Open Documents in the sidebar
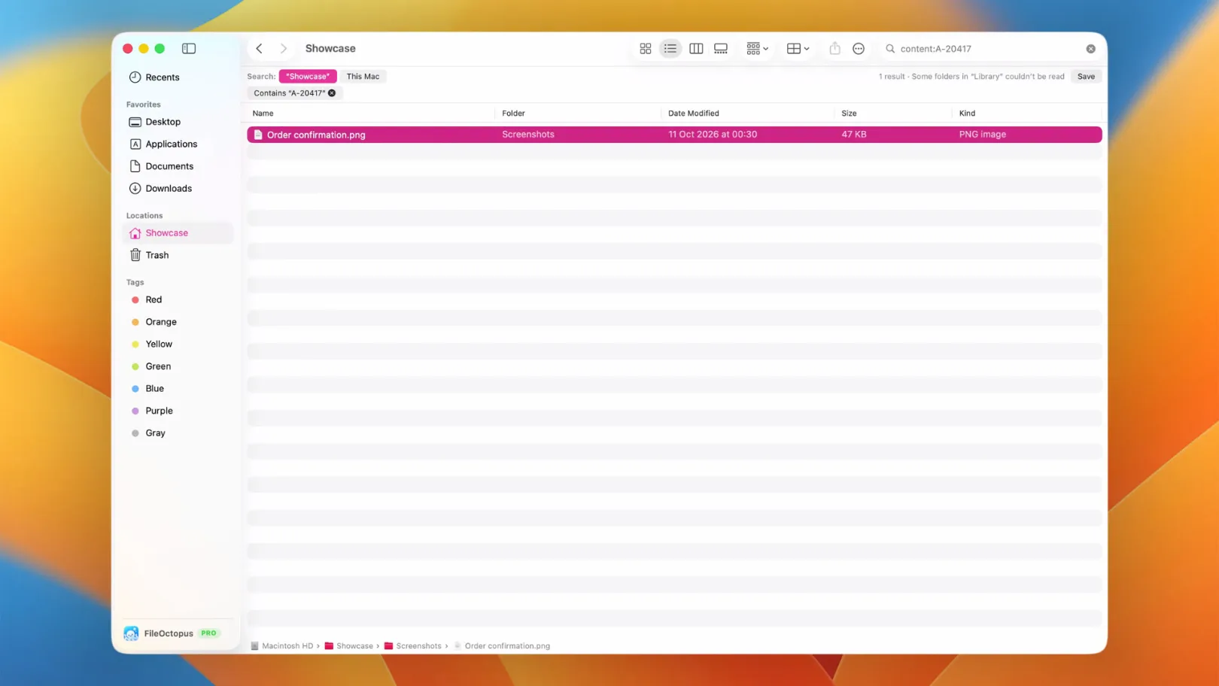The height and width of the screenshot is (686, 1219). tap(178, 166)
